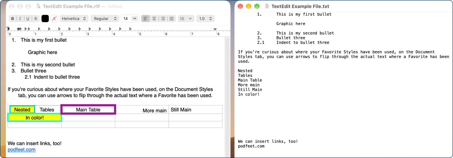Minimize the TextEdit Example File.txt window
The image size is (453, 158).
[x=249, y=6]
